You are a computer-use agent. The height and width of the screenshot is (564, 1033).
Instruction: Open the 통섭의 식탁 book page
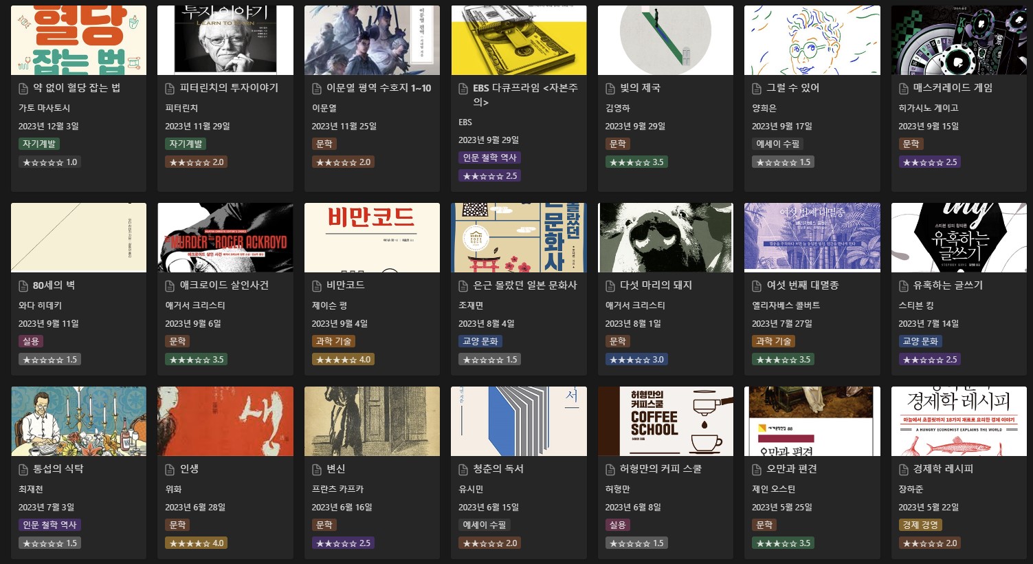click(58, 469)
